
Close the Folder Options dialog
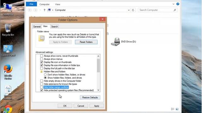pos(103,19)
